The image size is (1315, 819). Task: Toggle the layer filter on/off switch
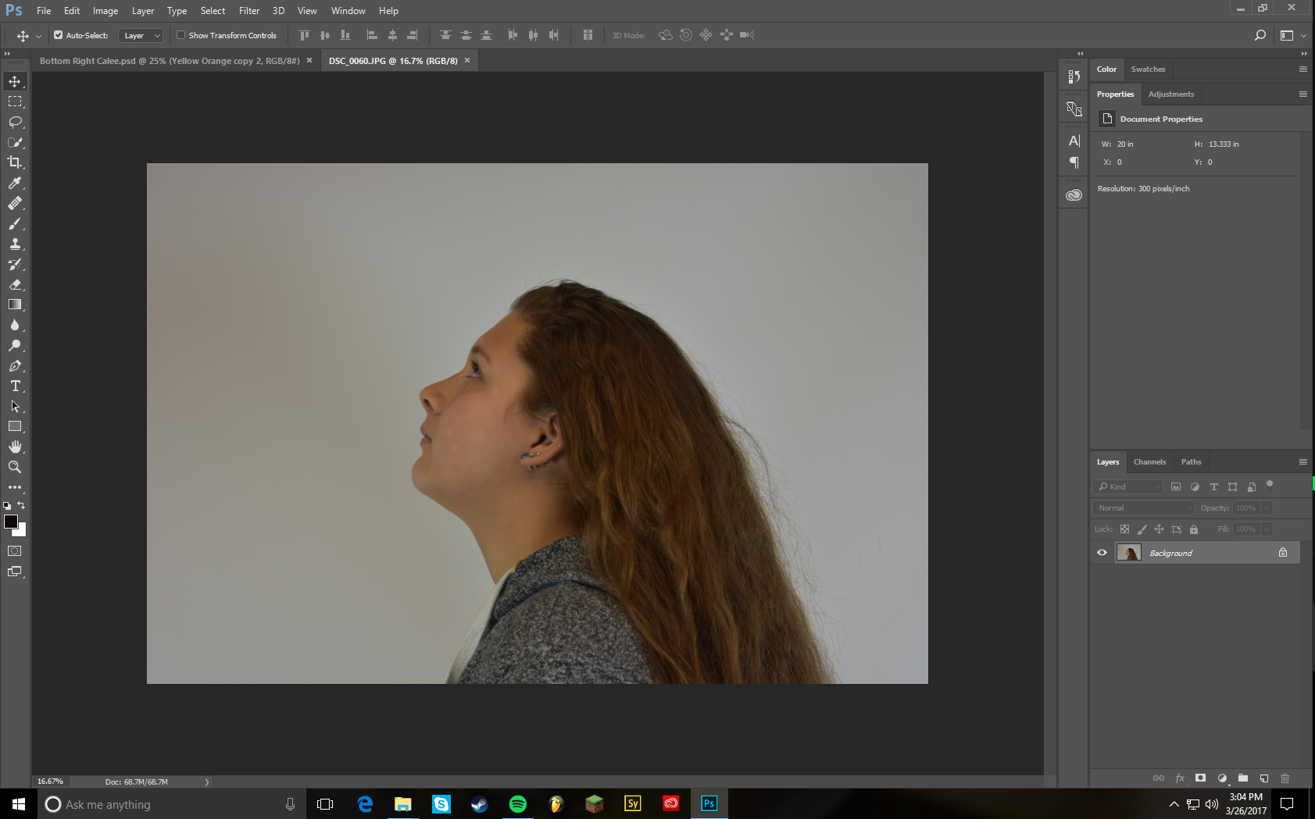pos(1270,485)
